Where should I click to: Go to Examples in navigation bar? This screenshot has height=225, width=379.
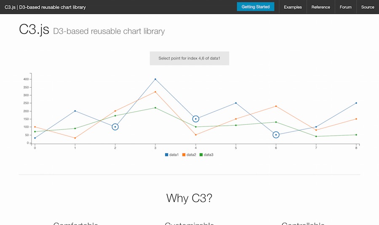[x=293, y=7]
